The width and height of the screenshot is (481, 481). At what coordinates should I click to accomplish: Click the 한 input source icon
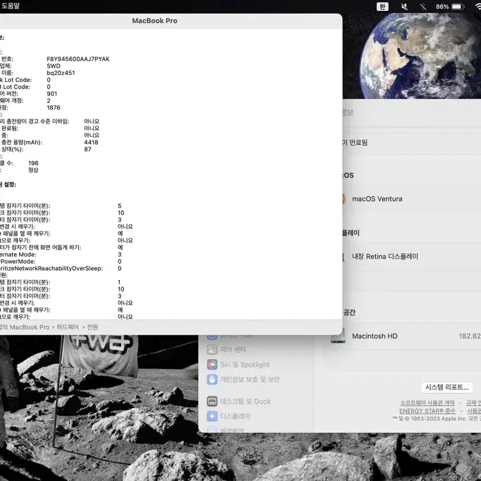click(382, 6)
